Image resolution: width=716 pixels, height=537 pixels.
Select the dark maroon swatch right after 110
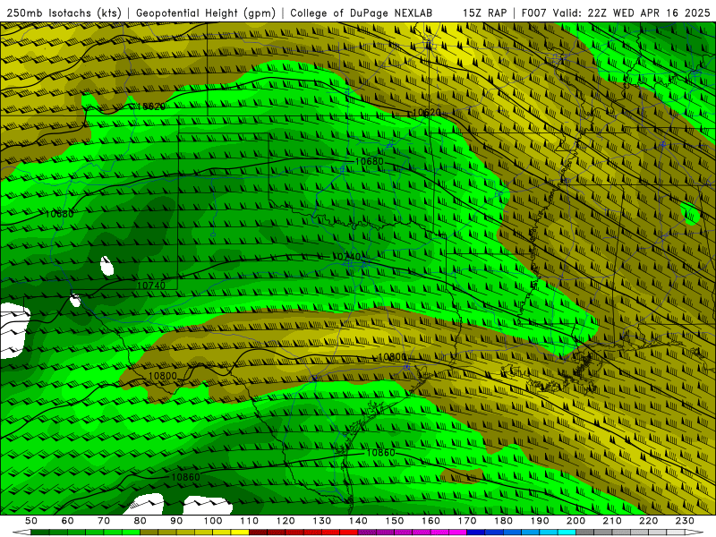pos(258,532)
